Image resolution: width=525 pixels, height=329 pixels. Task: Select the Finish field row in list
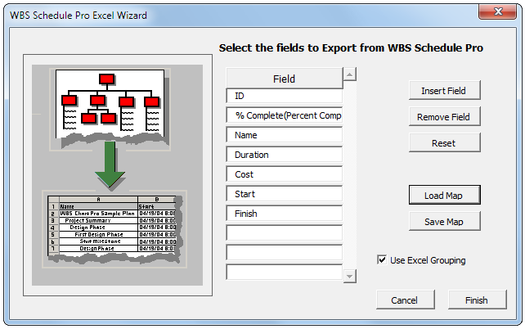tap(285, 214)
